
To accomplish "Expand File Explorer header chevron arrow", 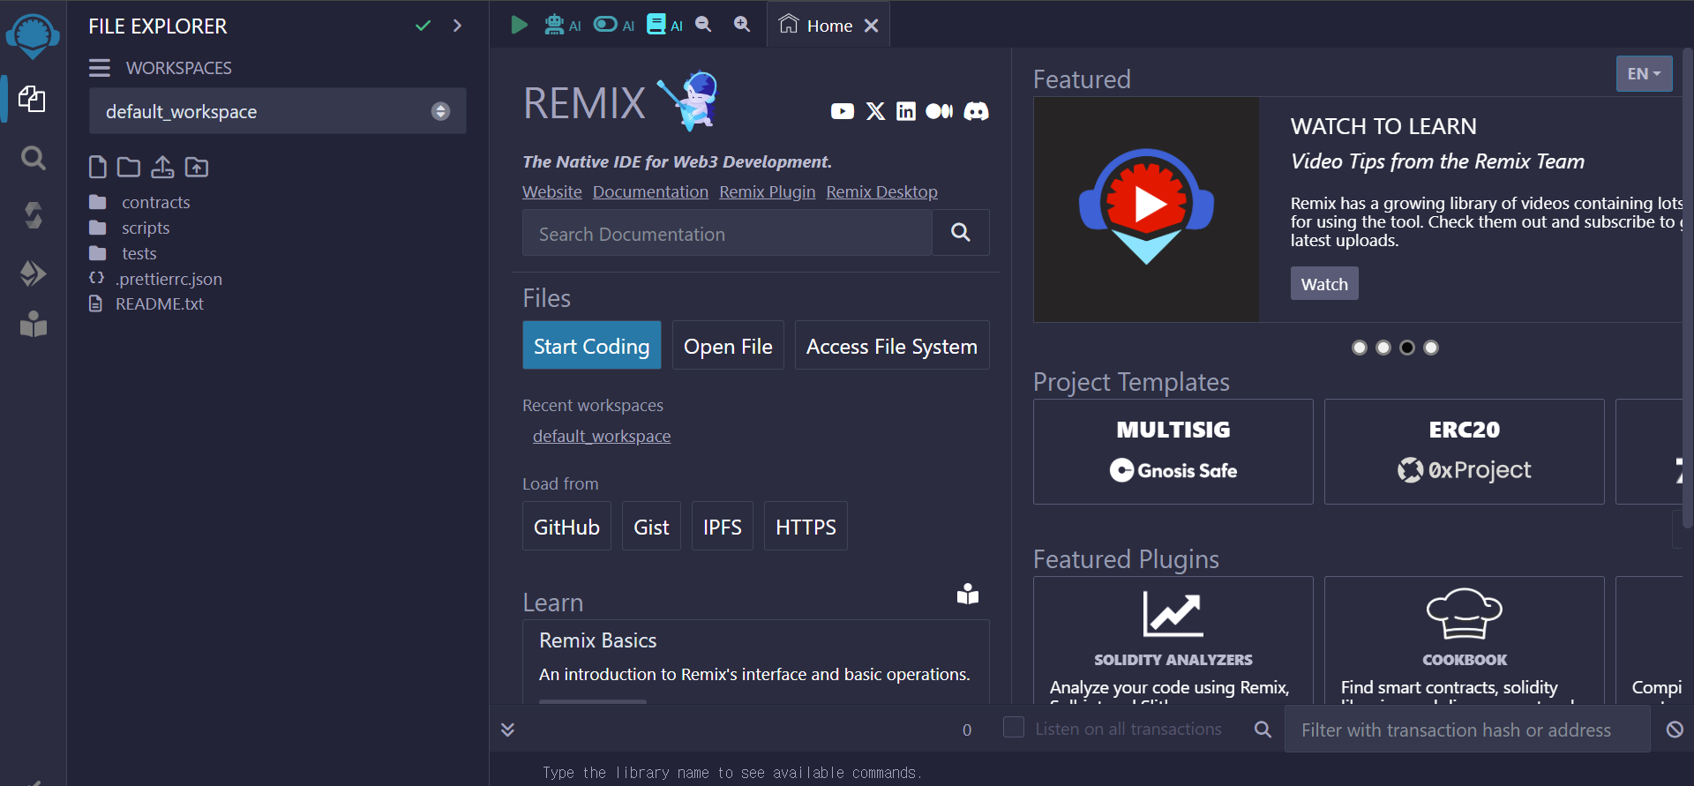I will click(457, 26).
